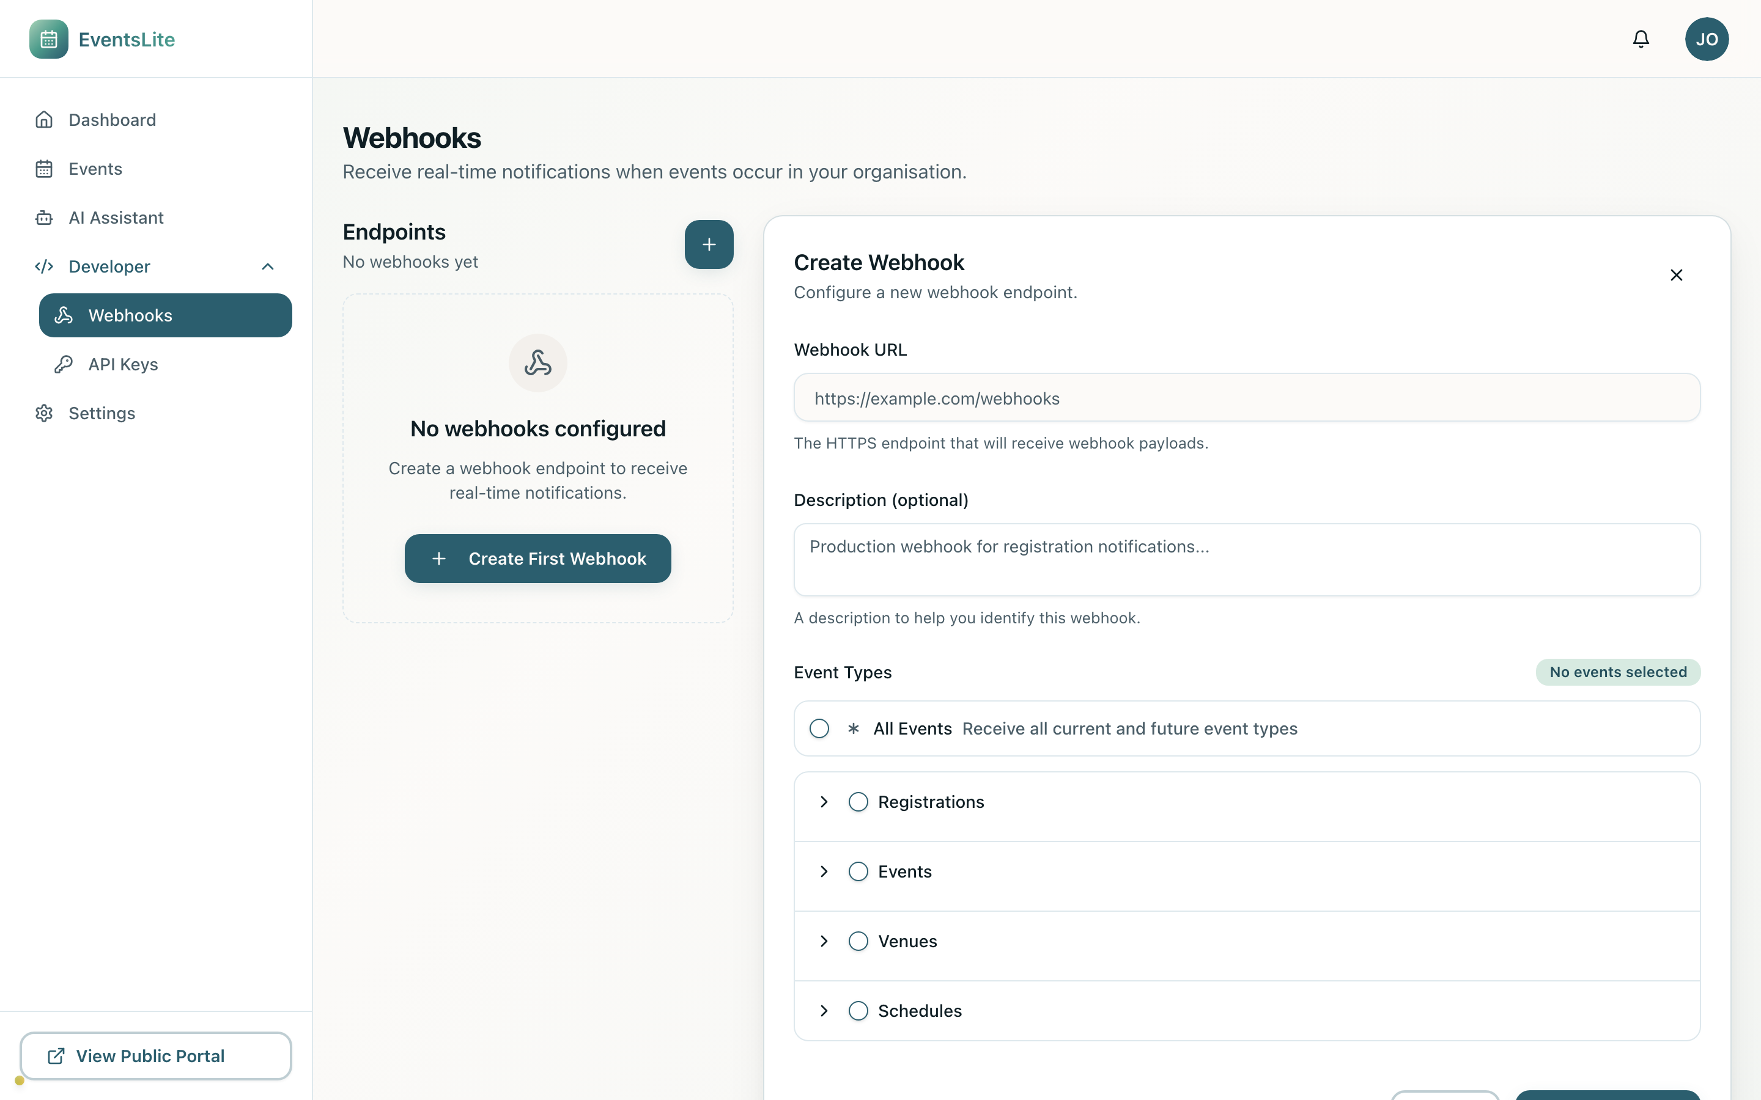
Task: Click the Developer code brackets icon
Action: pos(45,266)
